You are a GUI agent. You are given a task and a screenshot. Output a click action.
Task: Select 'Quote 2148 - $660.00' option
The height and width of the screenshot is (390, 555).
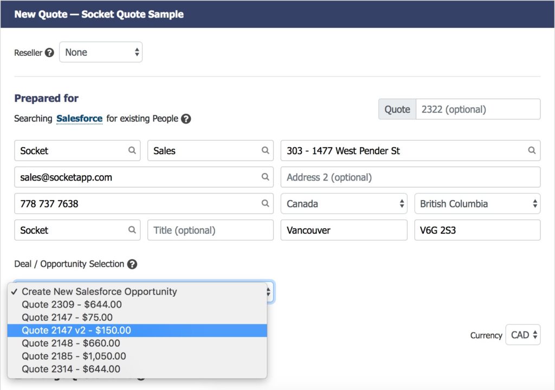pos(137,343)
